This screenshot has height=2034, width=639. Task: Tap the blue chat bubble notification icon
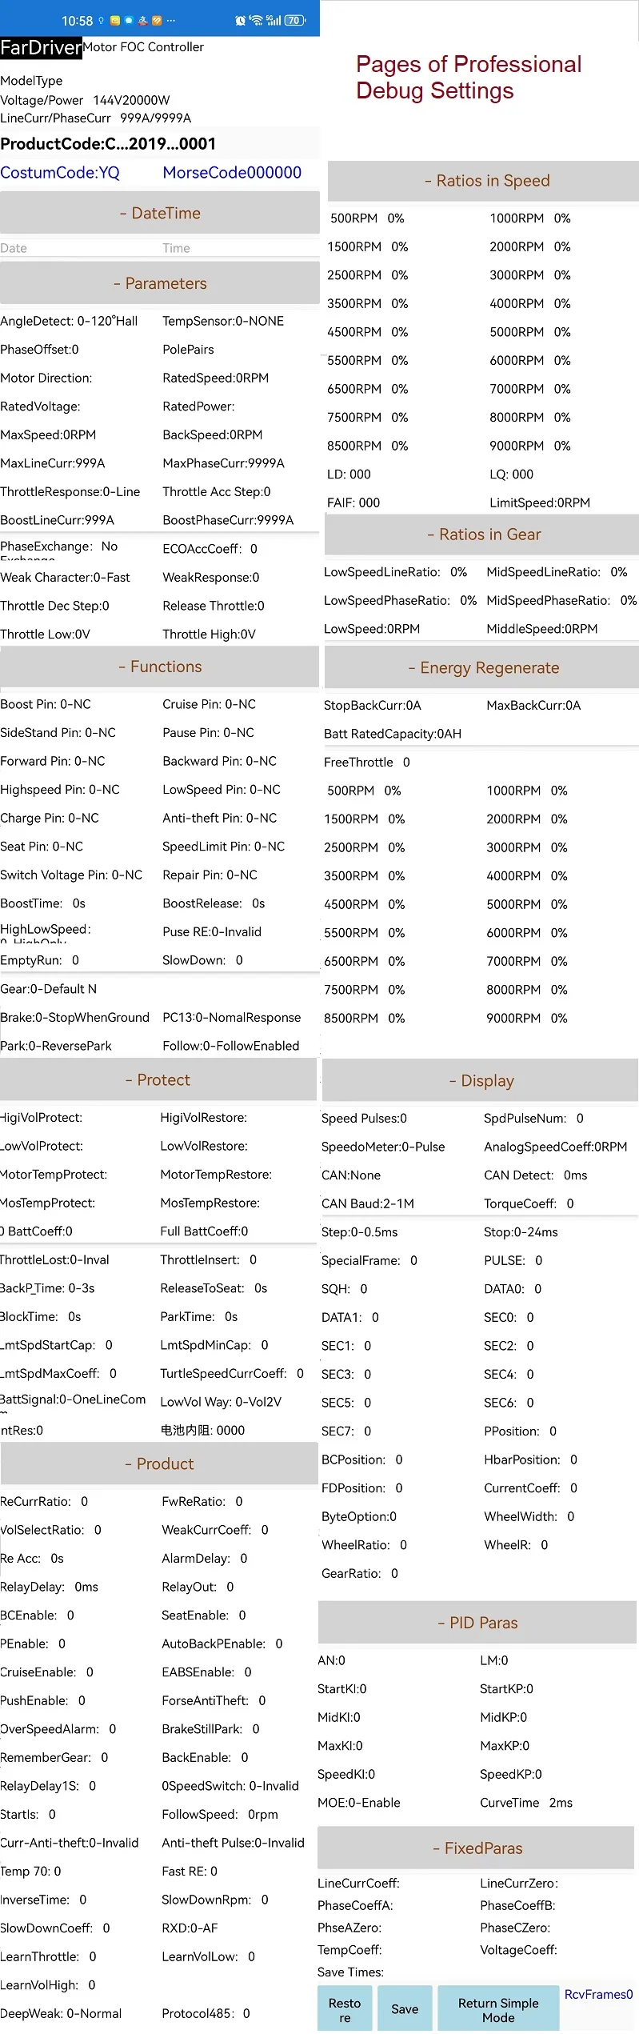[129, 21]
